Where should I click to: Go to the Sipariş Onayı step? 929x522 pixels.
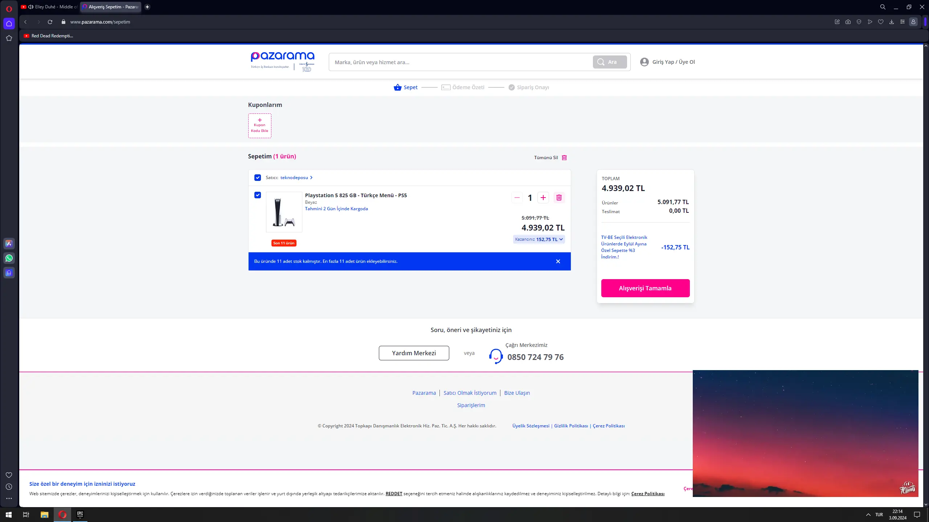tap(528, 87)
